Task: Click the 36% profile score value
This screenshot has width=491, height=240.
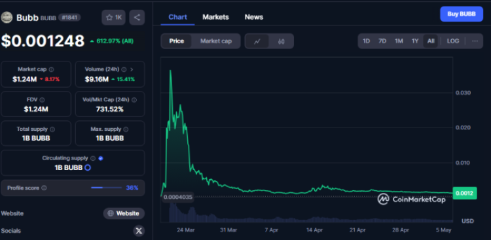Action: coord(132,188)
